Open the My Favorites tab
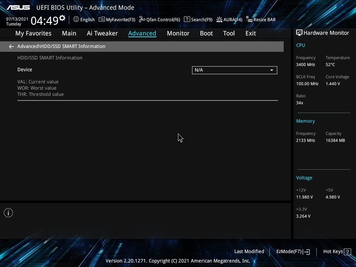356x267 pixels. coord(33,33)
